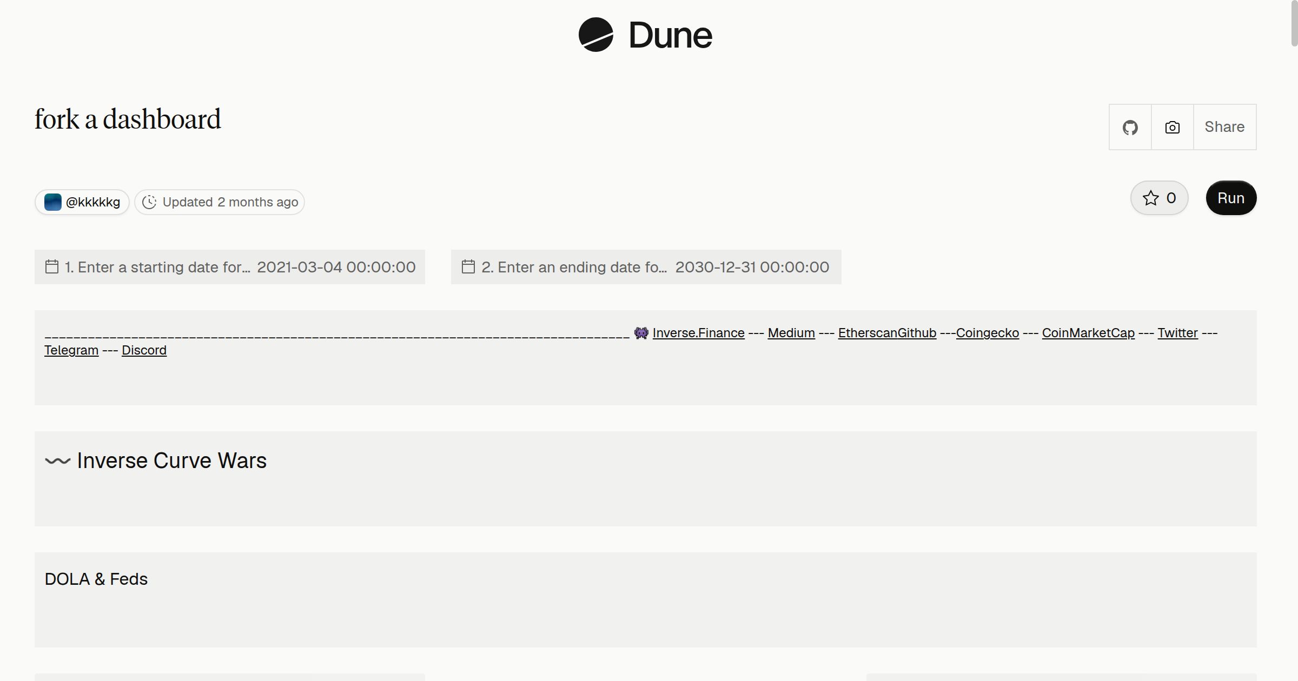Open the @kkkkkg author profile

point(82,202)
